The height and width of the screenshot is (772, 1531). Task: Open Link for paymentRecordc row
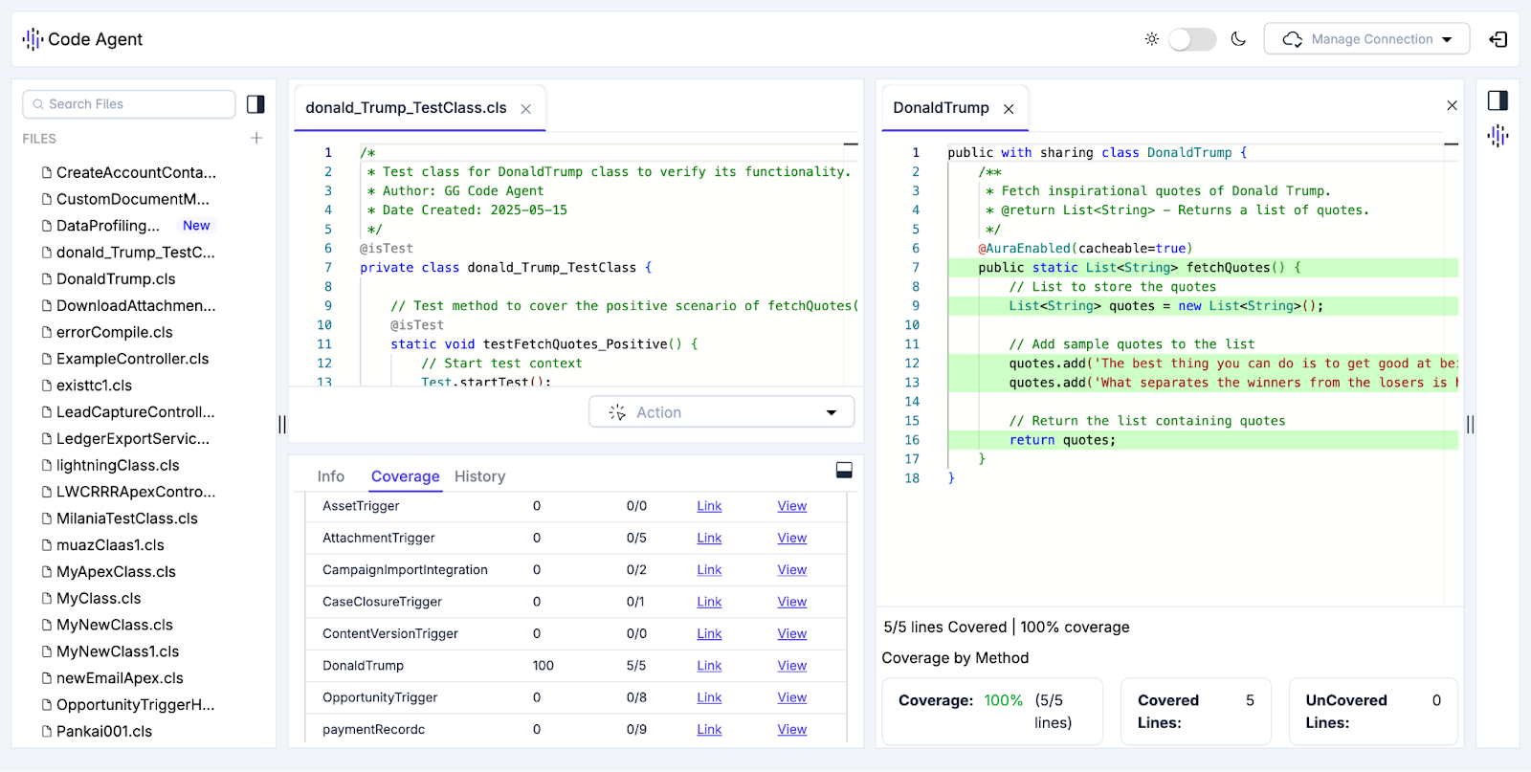[709, 729]
